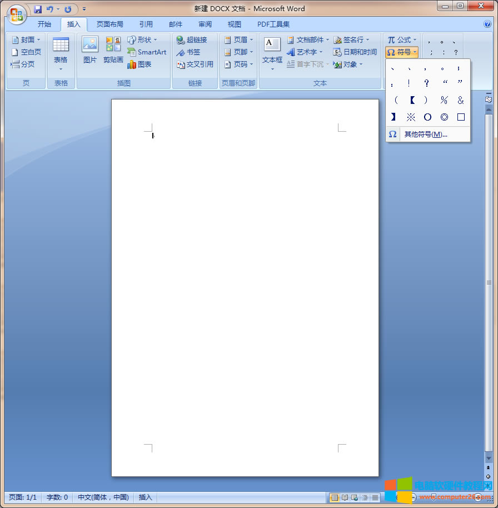
Task: Open the 剪贴画 clip art pane
Action: [113, 50]
